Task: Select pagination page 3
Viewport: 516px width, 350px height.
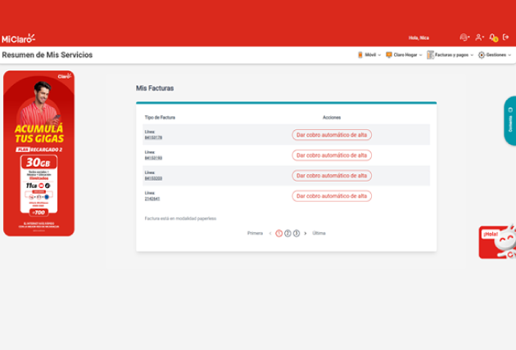Action: coord(296,233)
